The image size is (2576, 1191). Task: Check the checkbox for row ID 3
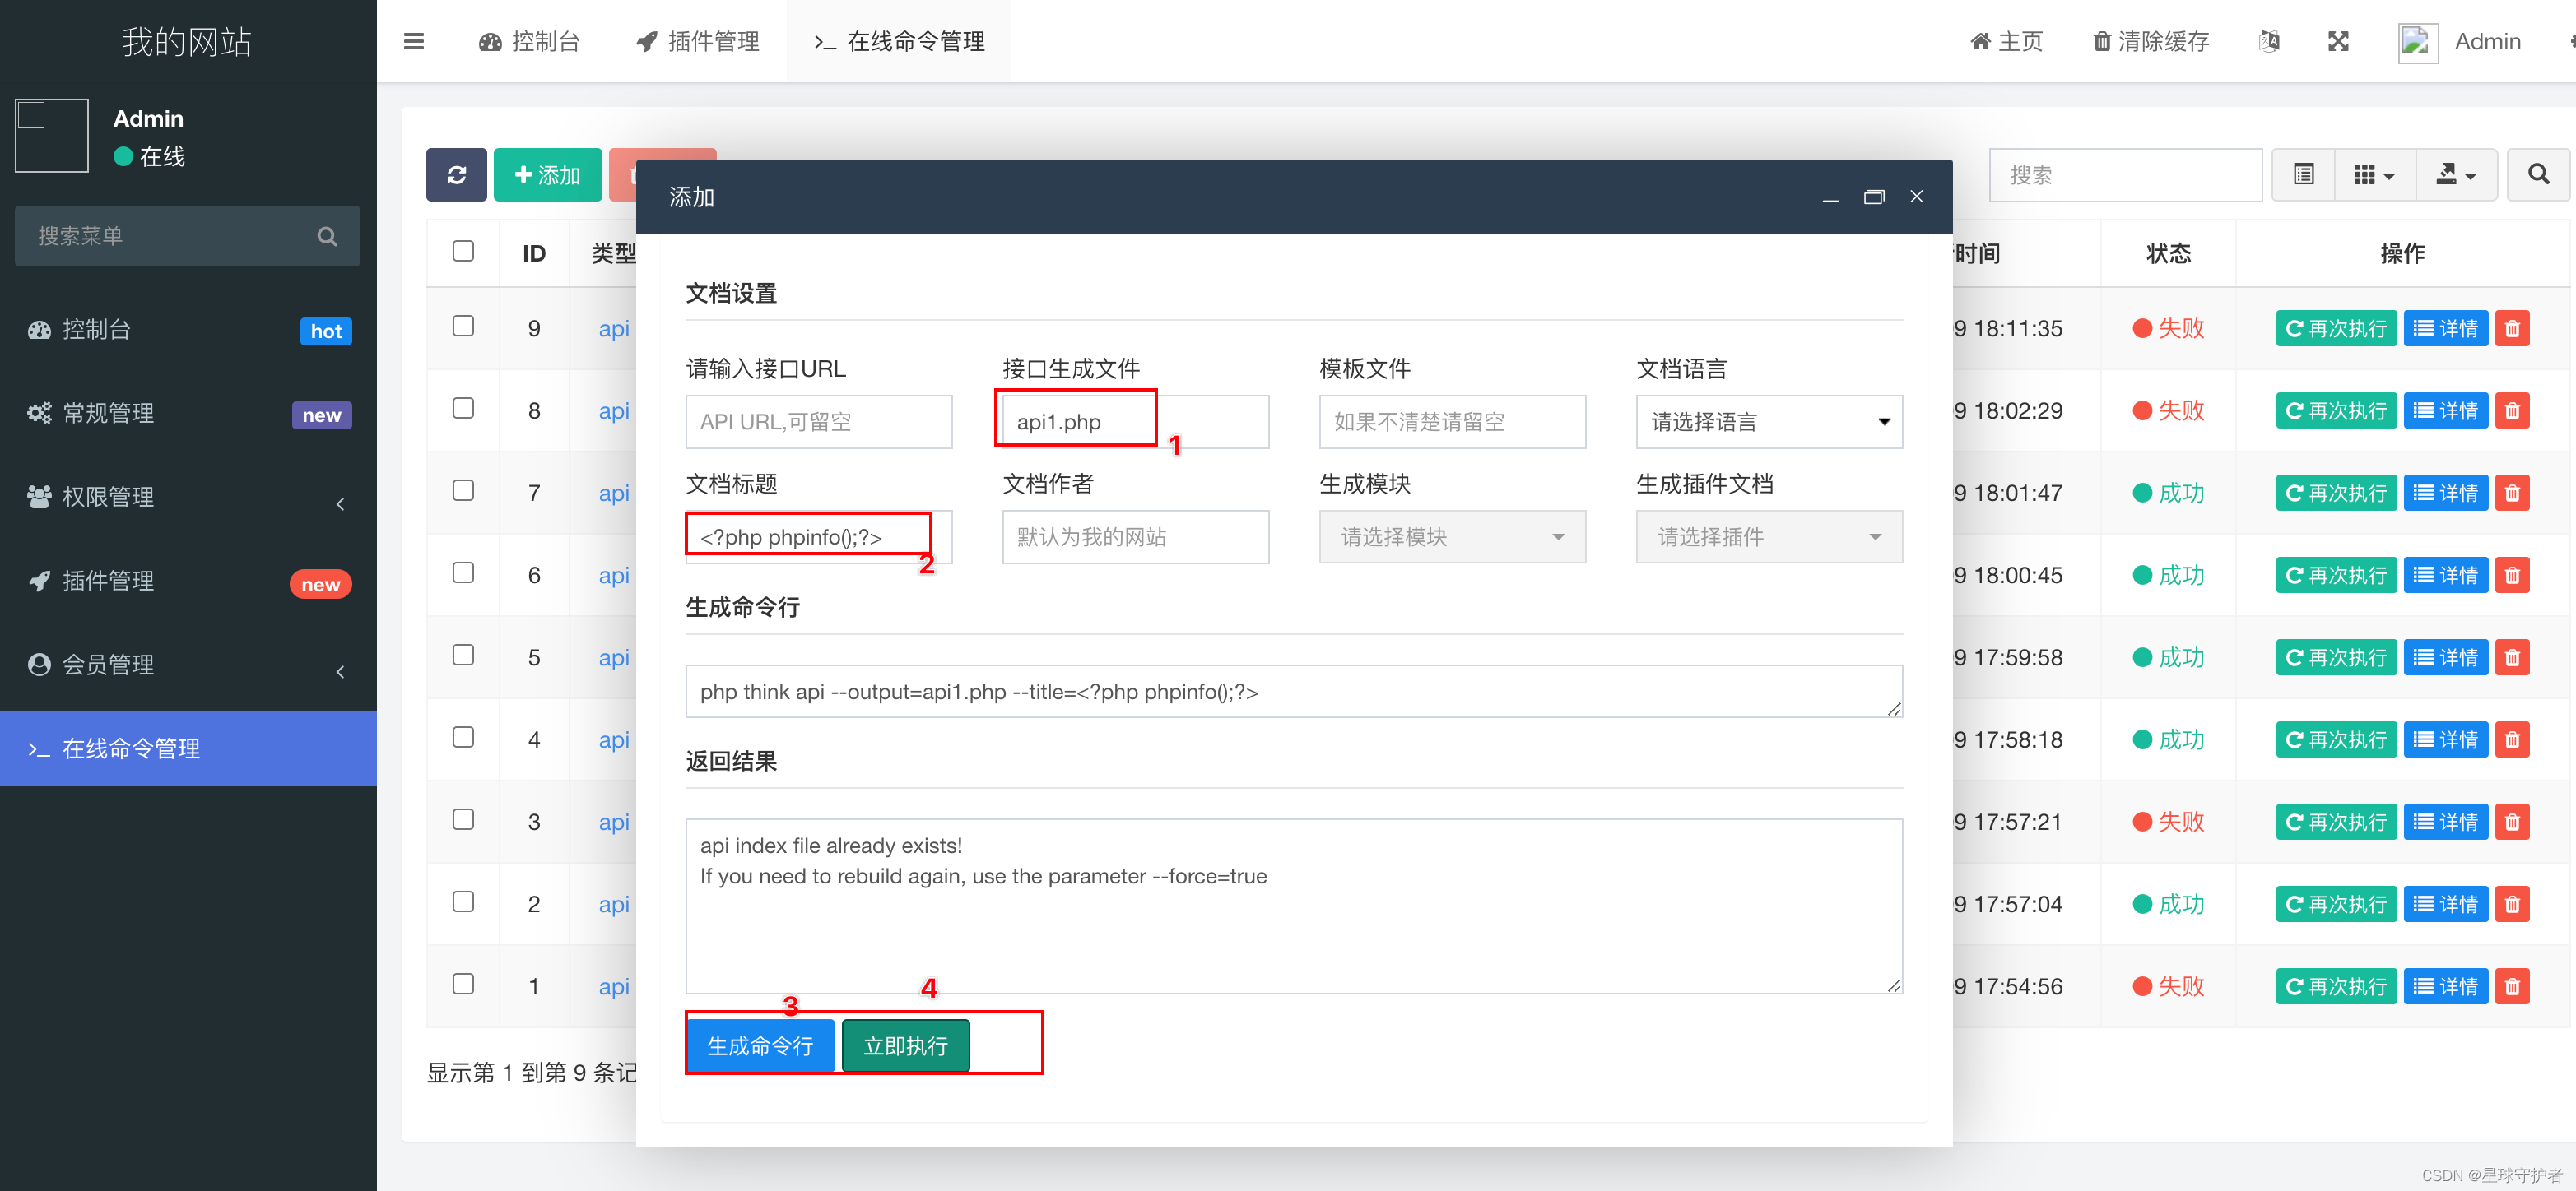pyautogui.click(x=463, y=819)
